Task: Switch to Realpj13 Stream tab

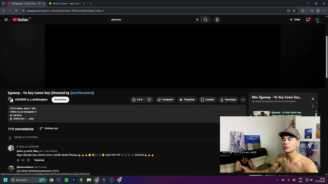Action: click(67, 4)
